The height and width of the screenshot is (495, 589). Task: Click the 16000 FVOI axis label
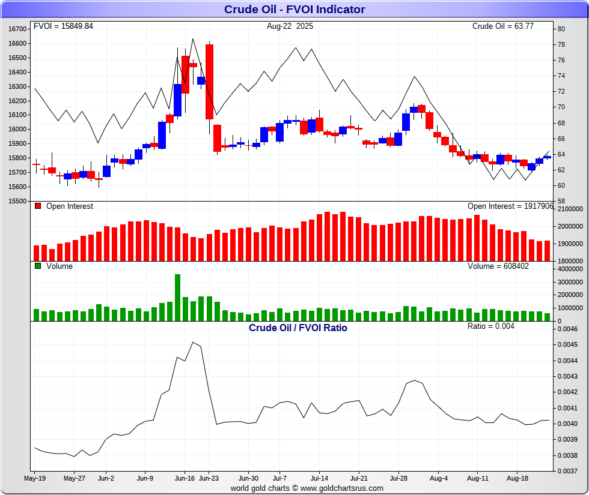(x=17, y=130)
